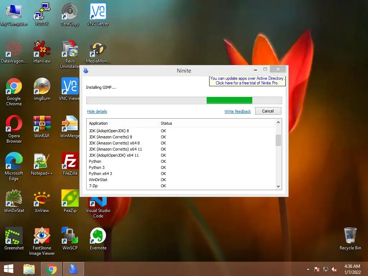Open DataWagon desktop shortcut
This screenshot has width=368, height=276.
tap(14, 52)
